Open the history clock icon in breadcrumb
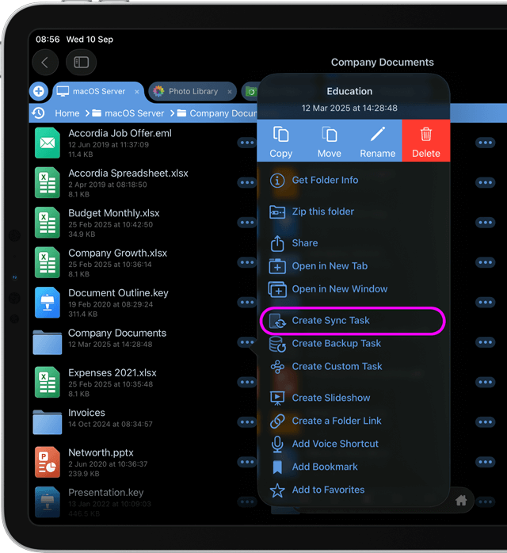The height and width of the screenshot is (553, 507). coord(38,113)
